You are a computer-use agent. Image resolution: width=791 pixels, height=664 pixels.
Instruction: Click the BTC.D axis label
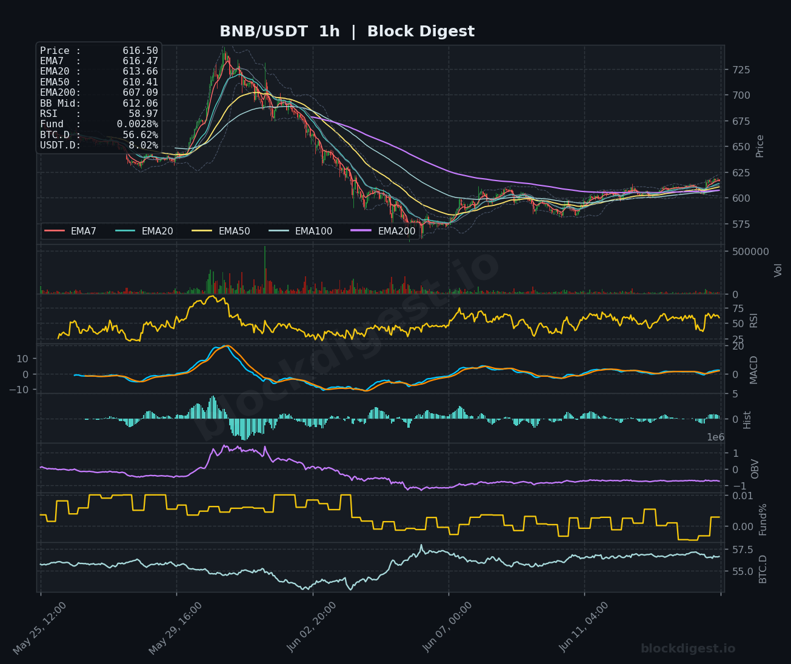(763, 569)
